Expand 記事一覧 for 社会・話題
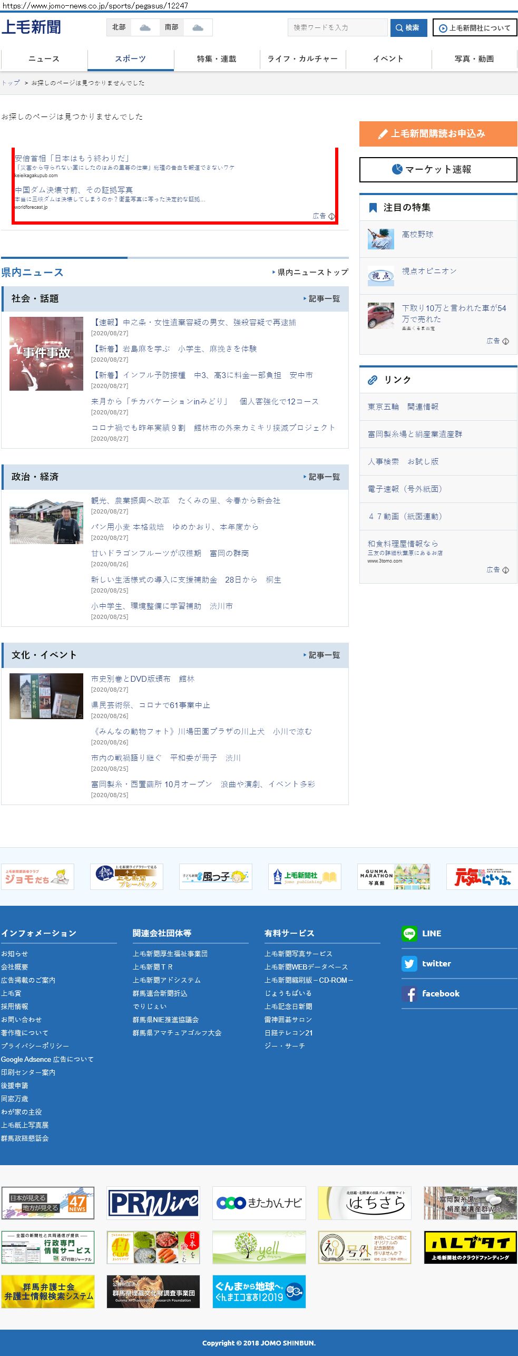 coord(322,299)
